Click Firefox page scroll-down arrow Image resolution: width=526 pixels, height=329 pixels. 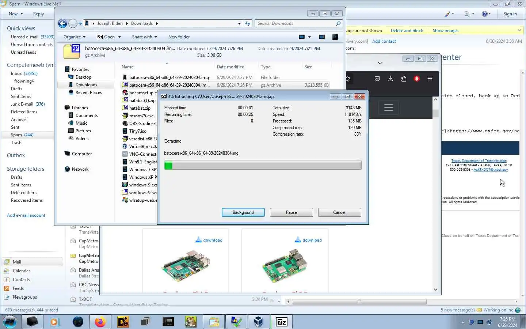(x=435, y=290)
